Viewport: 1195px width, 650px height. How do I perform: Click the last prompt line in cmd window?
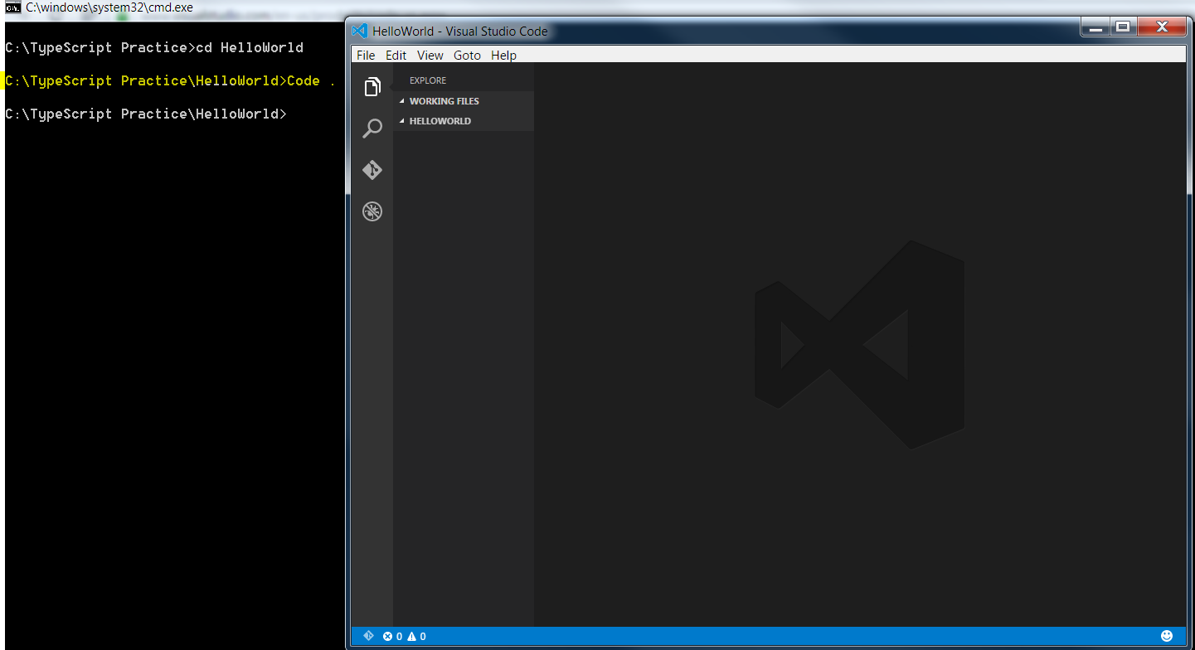(x=146, y=114)
